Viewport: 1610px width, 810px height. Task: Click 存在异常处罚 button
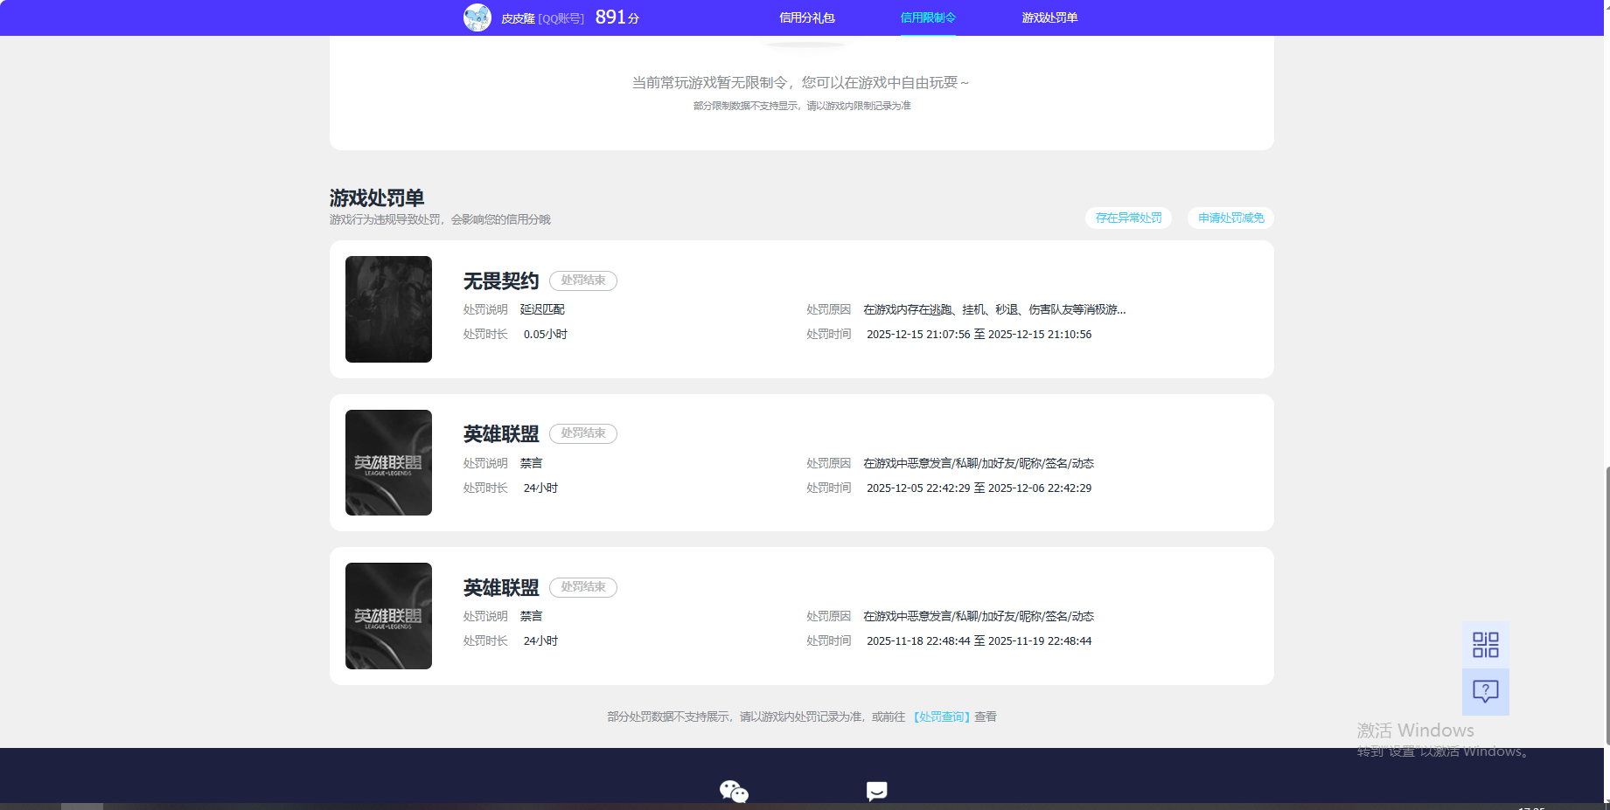(1128, 218)
